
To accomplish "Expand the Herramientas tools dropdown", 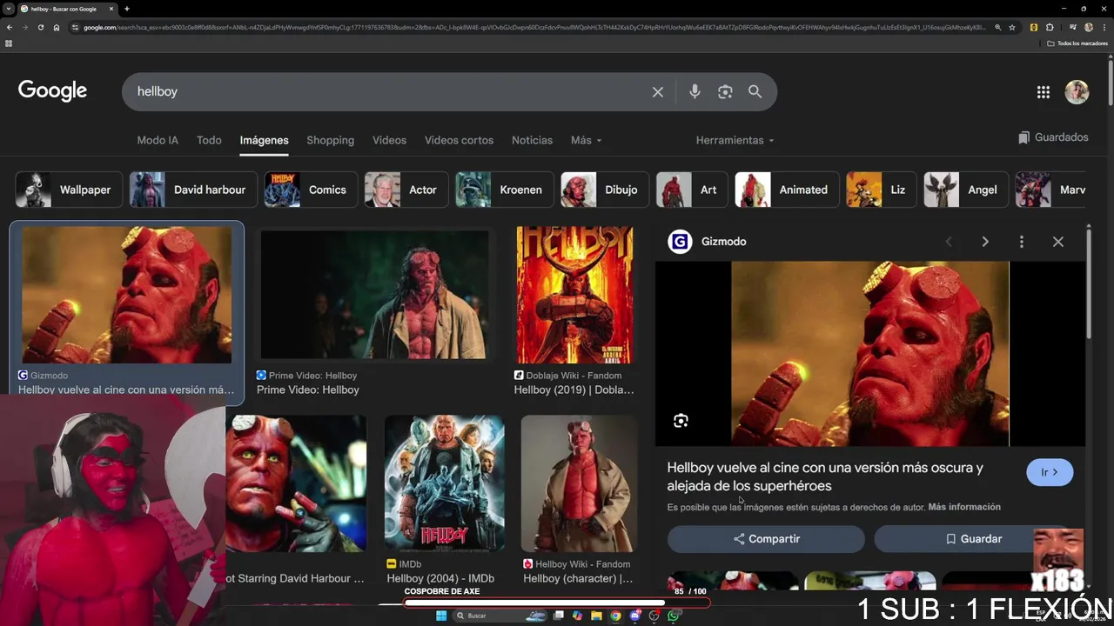I will click(735, 140).
